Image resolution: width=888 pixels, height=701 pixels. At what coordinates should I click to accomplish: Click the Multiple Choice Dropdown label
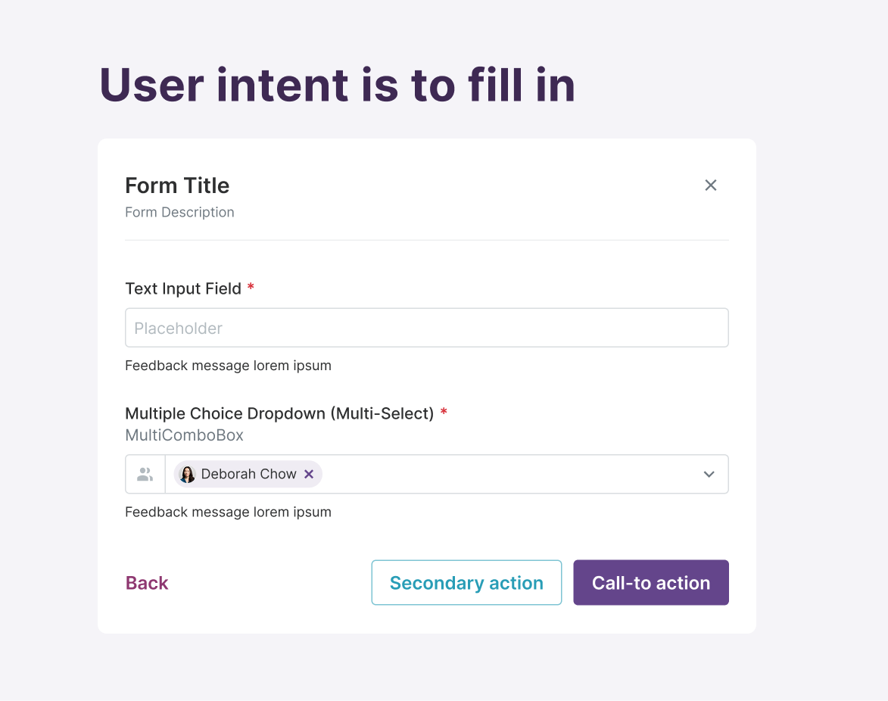tap(279, 413)
